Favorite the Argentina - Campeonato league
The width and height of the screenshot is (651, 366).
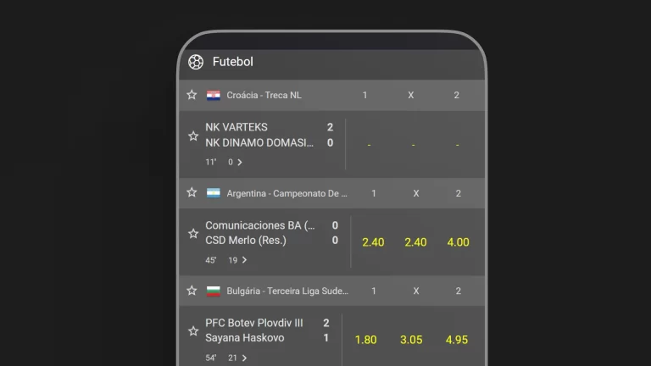(x=192, y=193)
